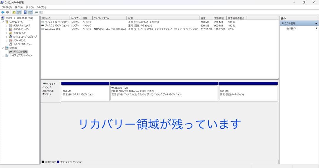Open the blue Help icon in toolbar
Viewport: 319px width, 168px height.
(25, 12)
